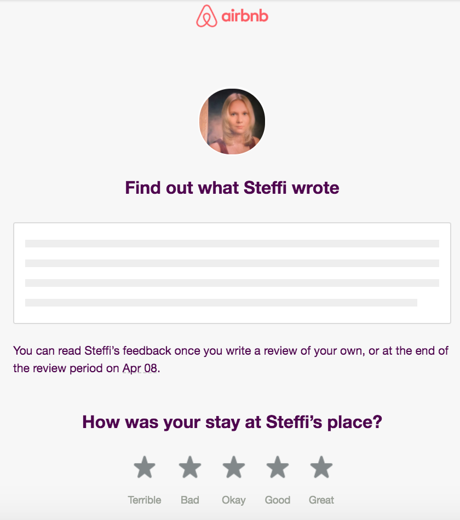Choose the 'Okay' rating label text
This screenshot has width=460, height=520.
pos(233,500)
